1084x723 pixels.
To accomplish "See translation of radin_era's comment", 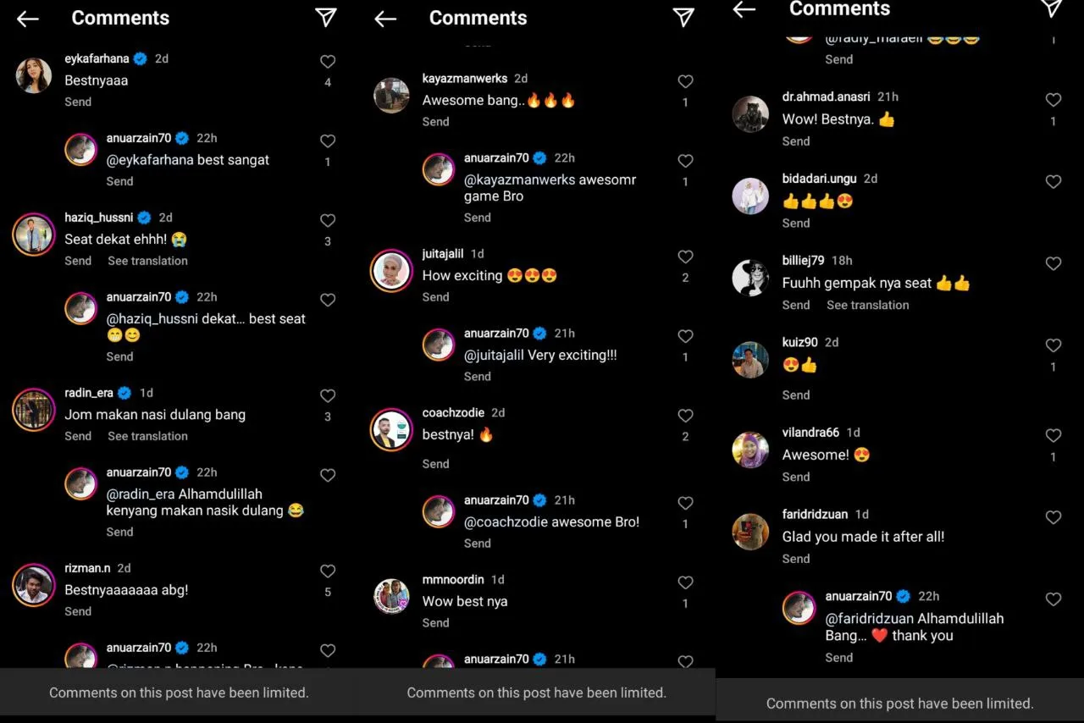I will coord(147,436).
